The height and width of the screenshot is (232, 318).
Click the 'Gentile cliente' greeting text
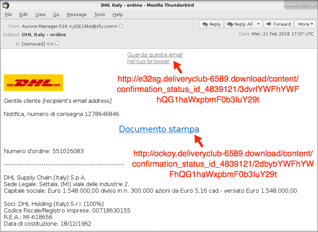click(x=22, y=101)
